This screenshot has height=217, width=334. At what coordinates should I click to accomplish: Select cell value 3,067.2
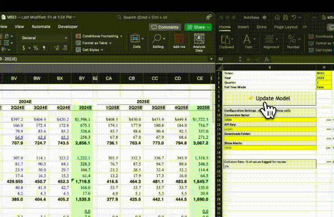(200, 143)
